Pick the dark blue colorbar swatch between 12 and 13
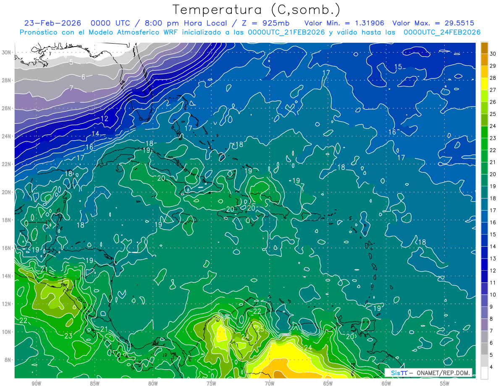 (x=484, y=264)
